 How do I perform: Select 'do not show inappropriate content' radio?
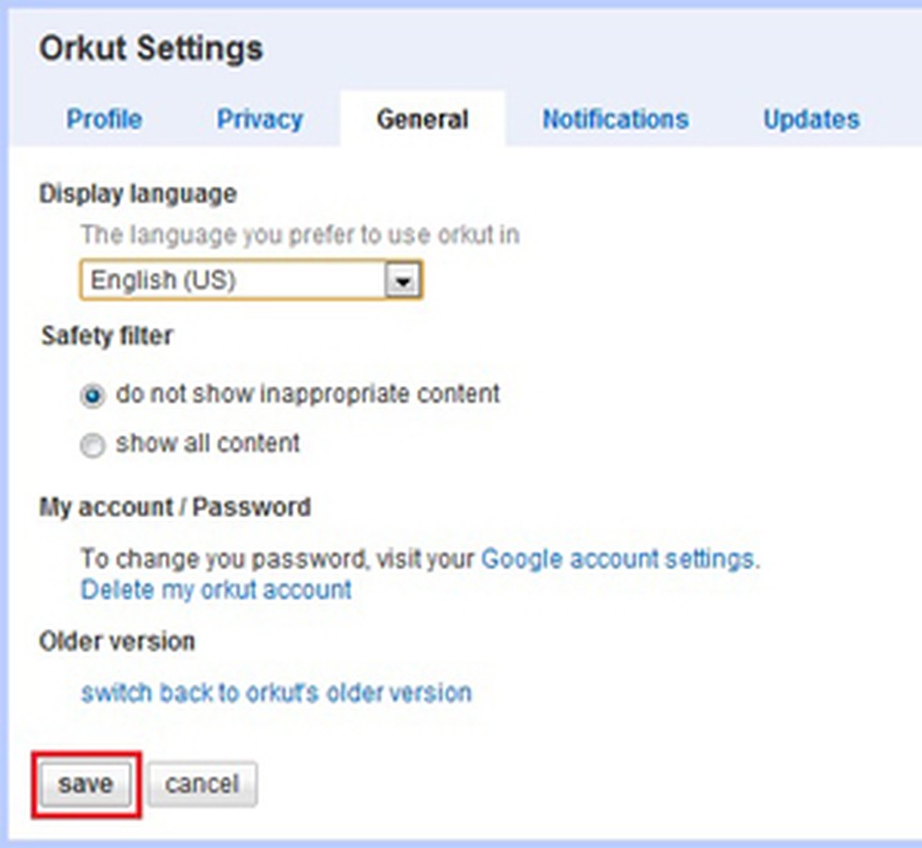point(93,396)
